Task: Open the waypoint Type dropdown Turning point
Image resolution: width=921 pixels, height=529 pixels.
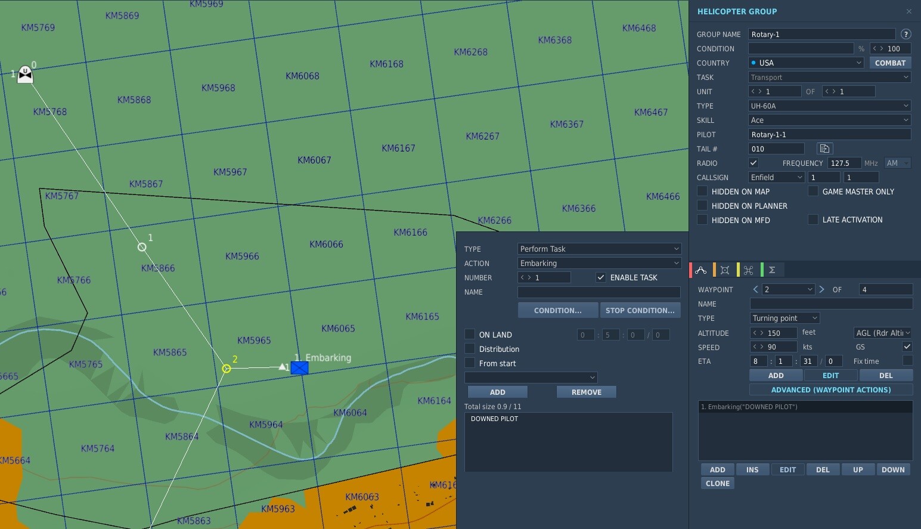Action: point(784,318)
